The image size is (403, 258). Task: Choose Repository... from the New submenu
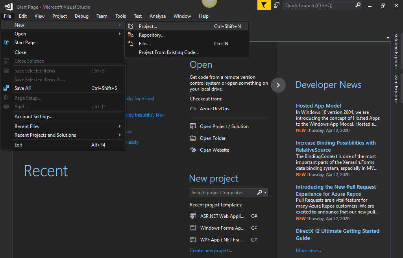pos(187,35)
